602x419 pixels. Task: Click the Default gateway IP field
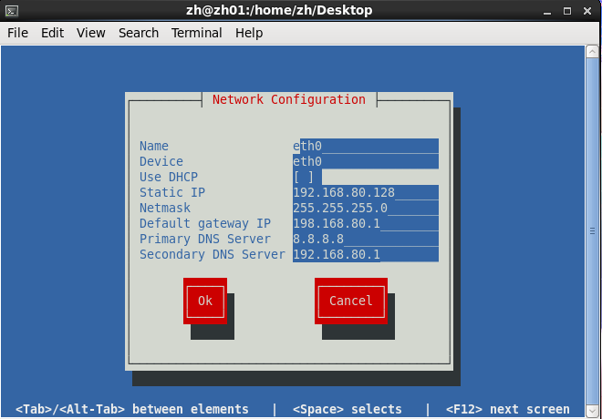(x=366, y=223)
